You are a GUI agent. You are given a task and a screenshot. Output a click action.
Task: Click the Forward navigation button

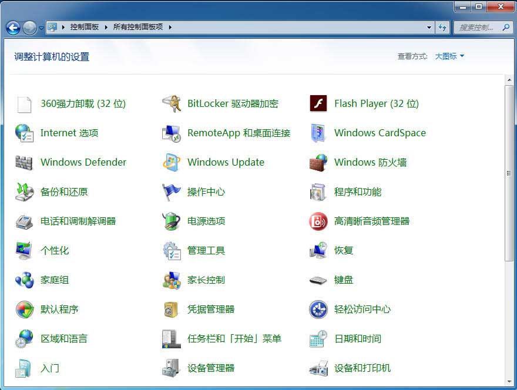pyautogui.click(x=30, y=28)
